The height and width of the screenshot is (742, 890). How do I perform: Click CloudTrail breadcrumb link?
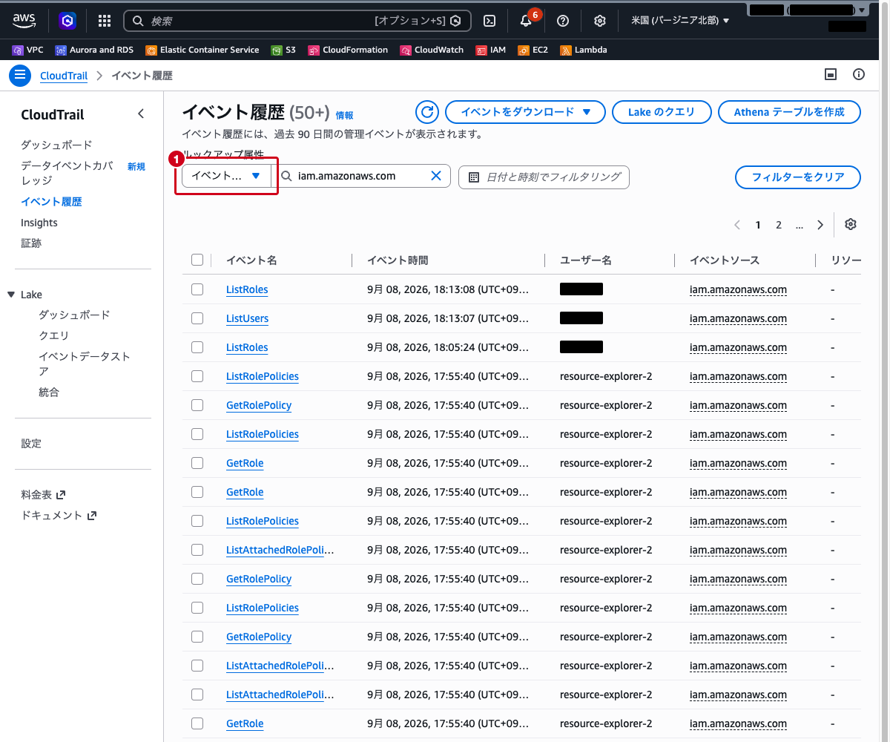click(x=64, y=76)
